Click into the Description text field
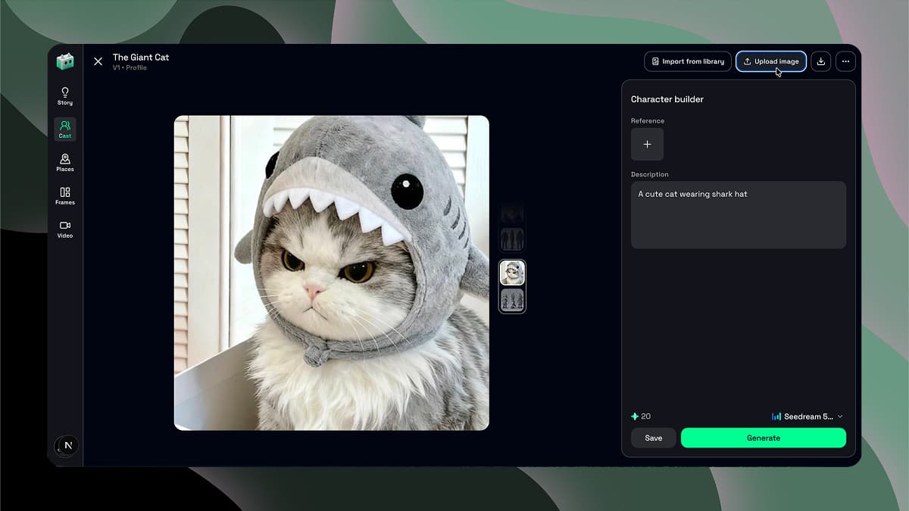 click(x=739, y=215)
